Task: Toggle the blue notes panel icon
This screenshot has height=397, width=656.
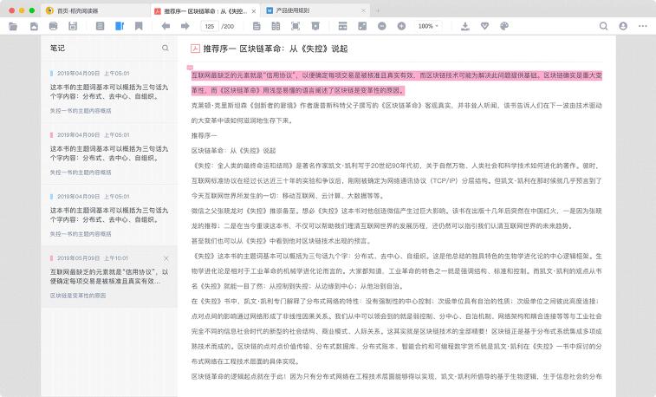Action: coord(120,26)
